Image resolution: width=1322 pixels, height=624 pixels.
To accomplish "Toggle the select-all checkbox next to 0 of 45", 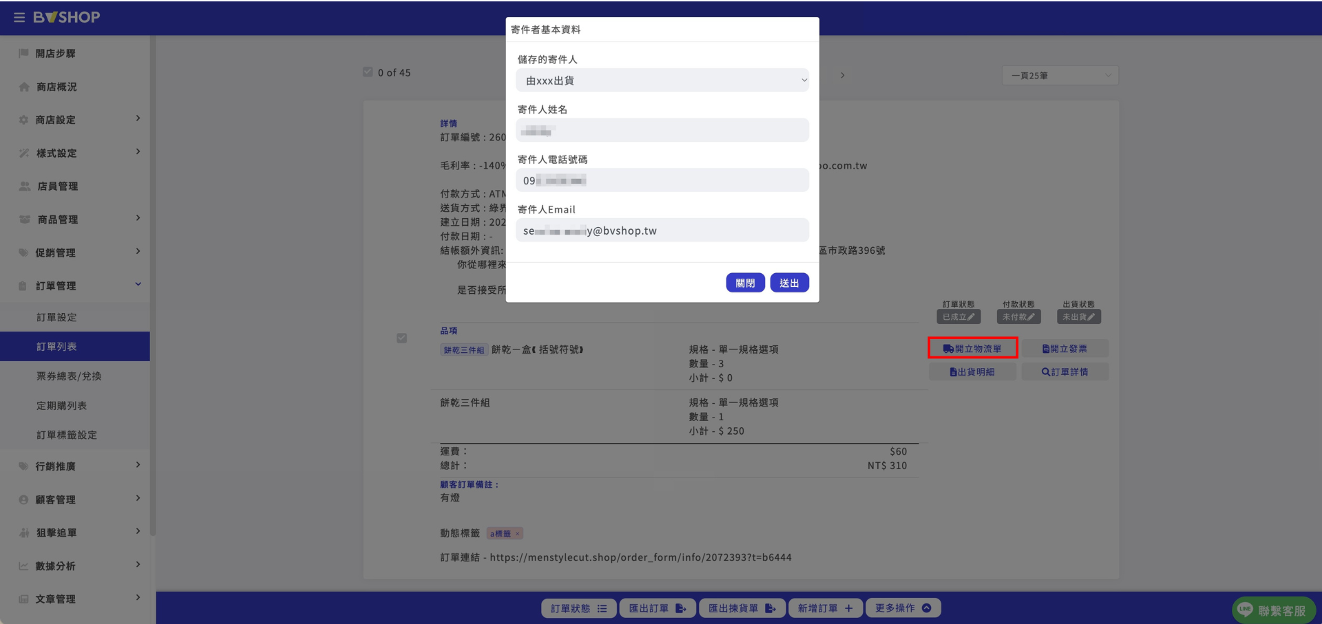I will [x=368, y=72].
